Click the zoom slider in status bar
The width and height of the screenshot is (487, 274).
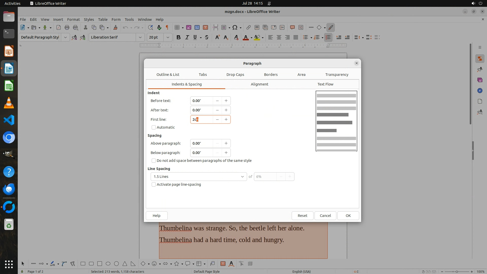click(457, 271)
